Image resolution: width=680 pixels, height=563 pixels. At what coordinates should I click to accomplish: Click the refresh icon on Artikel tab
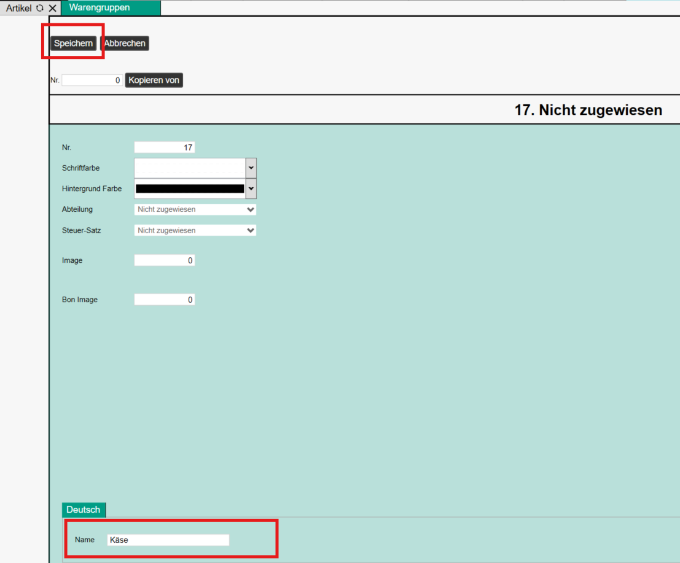tap(40, 9)
